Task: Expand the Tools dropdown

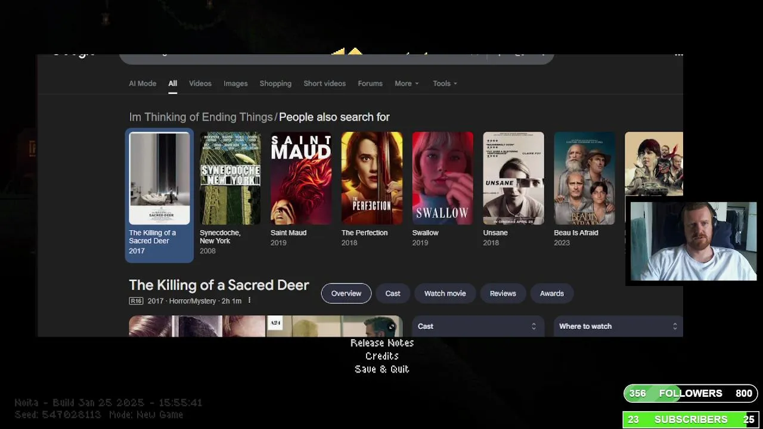Action: [x=445, y=83]
